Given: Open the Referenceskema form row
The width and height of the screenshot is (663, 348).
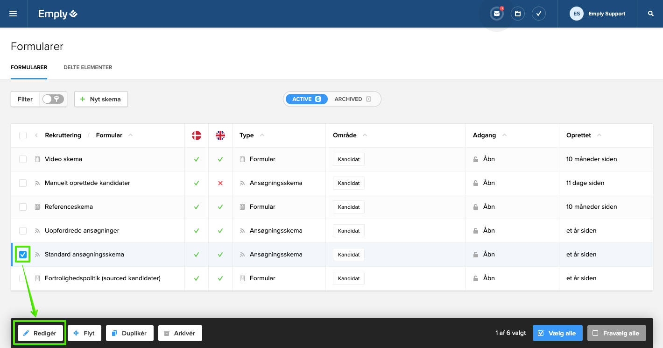Looking at the screenshot, I should [69, 207].
